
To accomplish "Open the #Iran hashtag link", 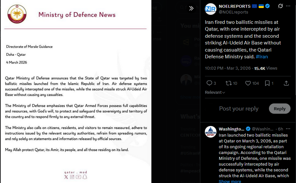I will coord(262,57).
